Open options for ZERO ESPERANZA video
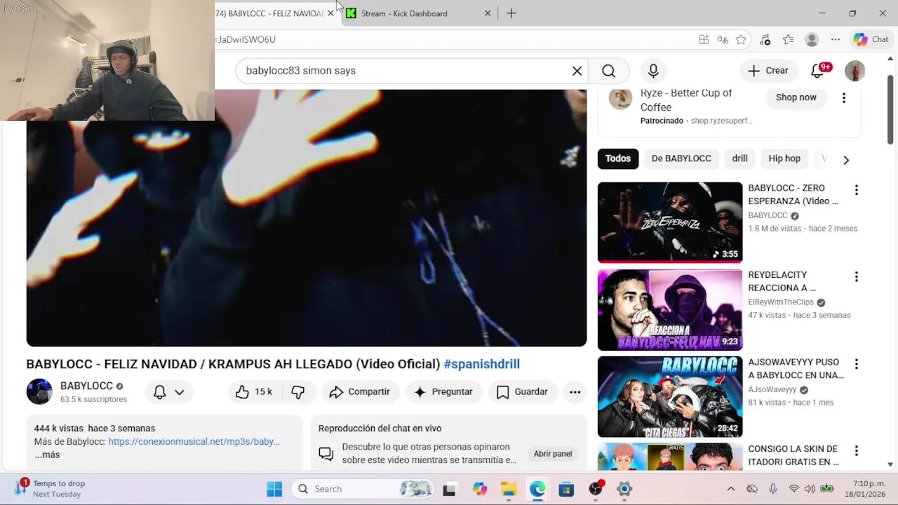This screenshot has width=898, height=505. pyautogui.click(x=856, y=190)
